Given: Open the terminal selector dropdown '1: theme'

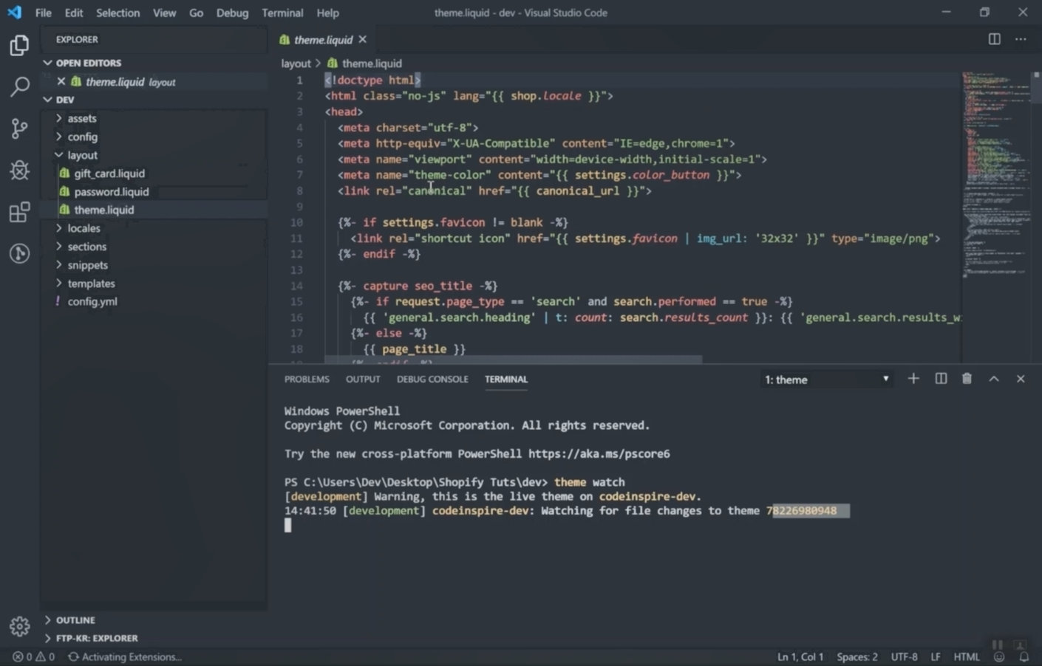Looking at the screenshot, I should pos(827,380).
